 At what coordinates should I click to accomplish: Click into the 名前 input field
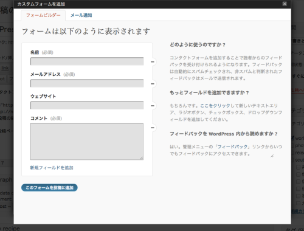tap(87, 61)
